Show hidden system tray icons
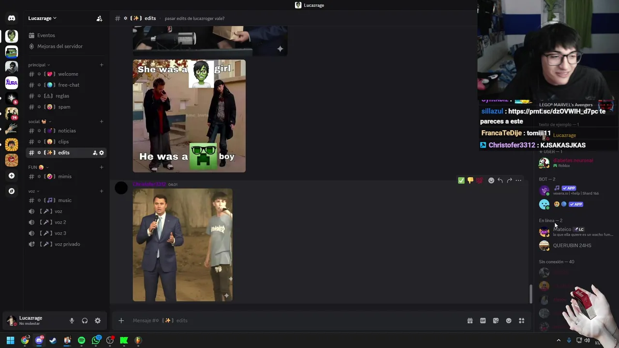The width and height of the screenshot is (619, 348). 559,340
